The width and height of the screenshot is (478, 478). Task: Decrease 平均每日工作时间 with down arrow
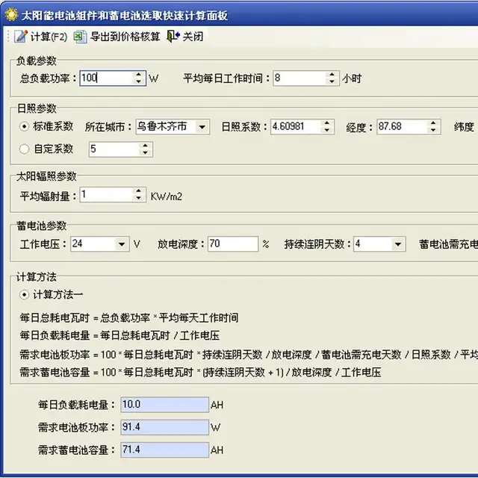332,81
